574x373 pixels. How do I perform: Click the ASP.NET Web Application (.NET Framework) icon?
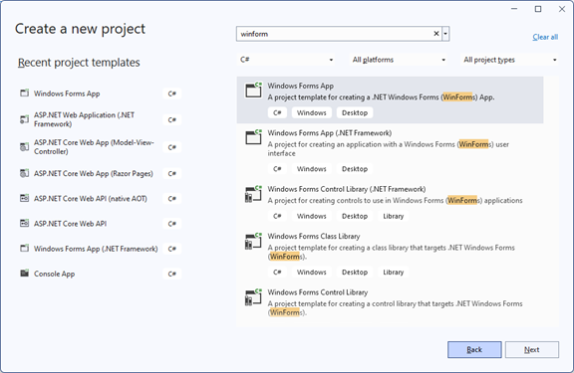tap(24, 119)
